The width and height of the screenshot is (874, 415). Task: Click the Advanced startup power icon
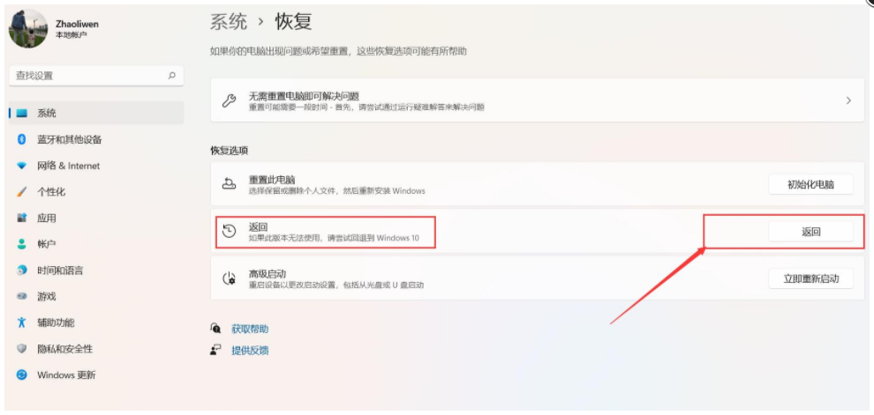229,278
